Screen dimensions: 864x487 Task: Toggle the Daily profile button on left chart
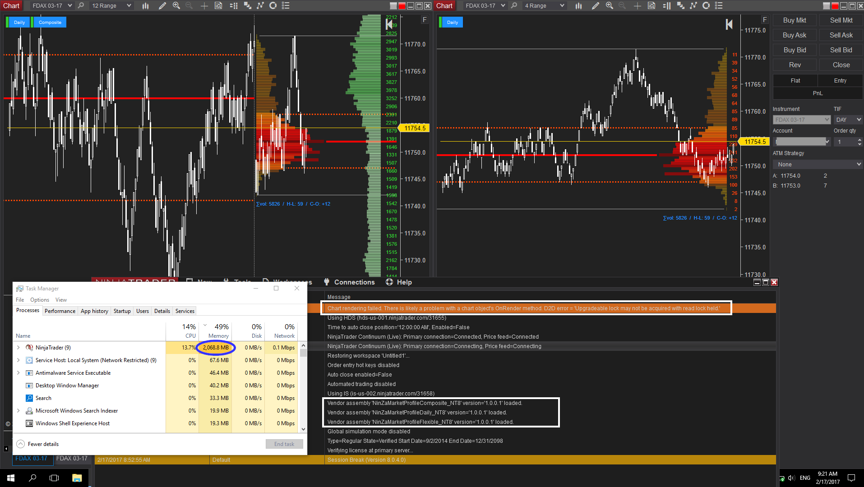tap(19, 22)
